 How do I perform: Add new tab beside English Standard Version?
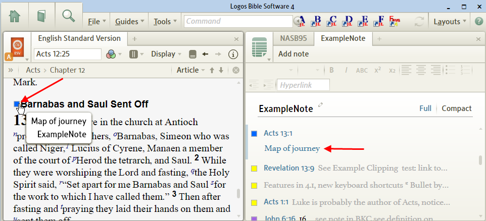pyautogui.click(x=134, y=39)
